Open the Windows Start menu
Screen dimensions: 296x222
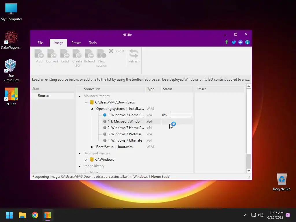[x=9, y=215]
